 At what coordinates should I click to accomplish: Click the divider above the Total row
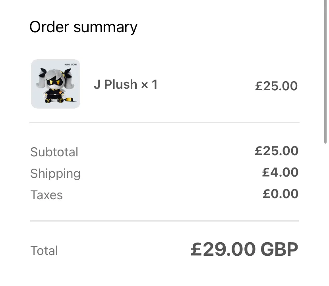tap(164, 221)
